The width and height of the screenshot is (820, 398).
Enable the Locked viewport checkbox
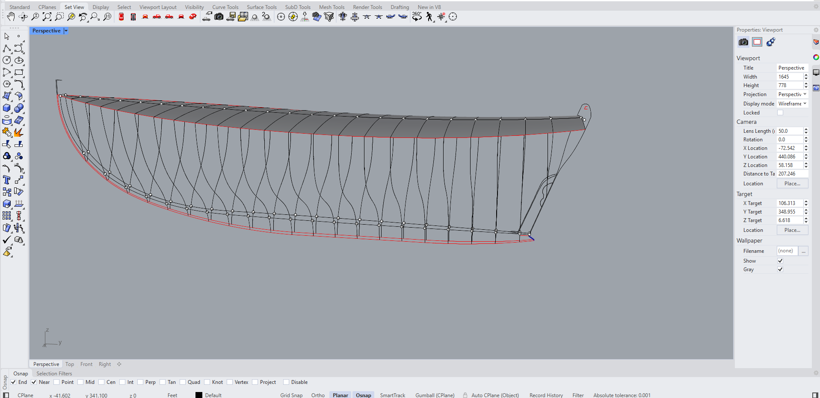click(x=780, y=113)
